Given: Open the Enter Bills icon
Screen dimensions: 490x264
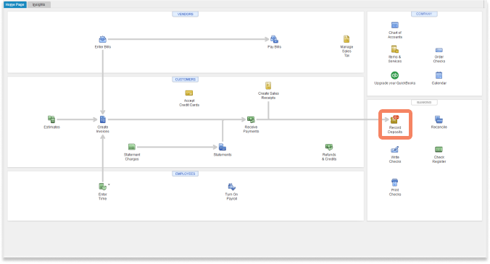Looking at the screenshot, I should pyautogui.click(x=102, y=39).
